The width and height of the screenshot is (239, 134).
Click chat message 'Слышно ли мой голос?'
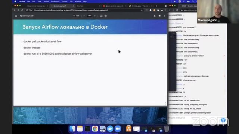(194, 56)
